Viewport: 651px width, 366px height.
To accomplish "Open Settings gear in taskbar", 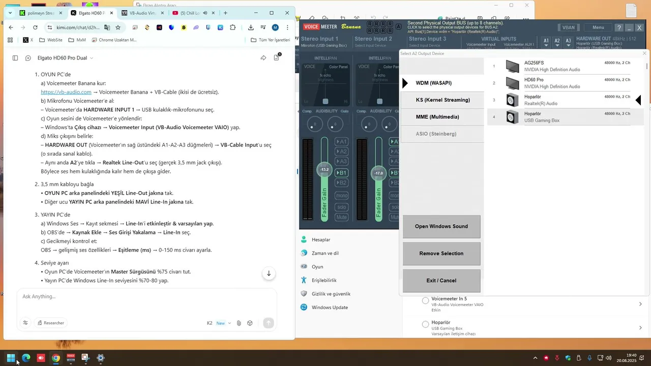I will click(x=101, y=358).
